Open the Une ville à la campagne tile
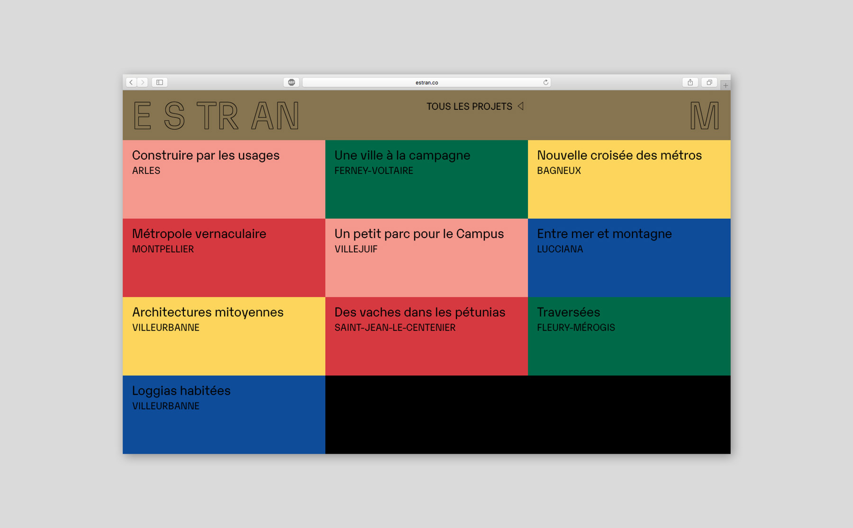Image resolution: width=853 pixels, height=528 pixels. [x=426, y=179]
